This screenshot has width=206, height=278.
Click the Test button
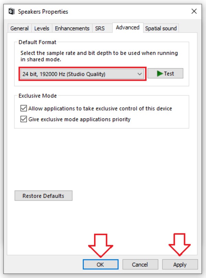165,74
